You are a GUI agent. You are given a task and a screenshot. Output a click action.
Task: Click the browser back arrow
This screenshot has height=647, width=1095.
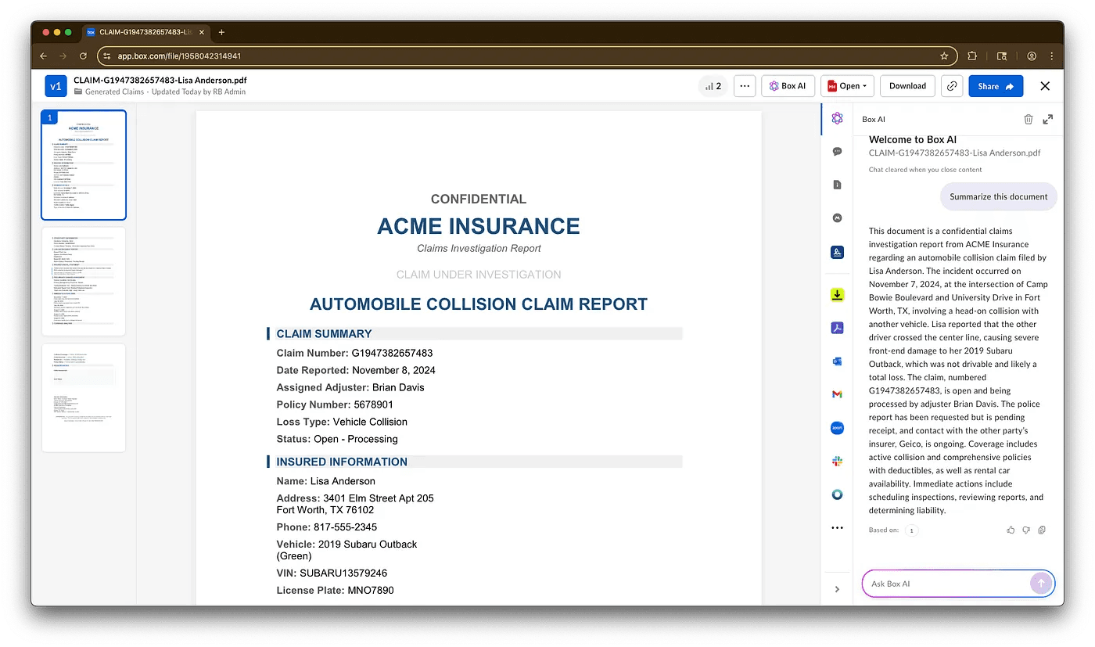coord(44,56)
